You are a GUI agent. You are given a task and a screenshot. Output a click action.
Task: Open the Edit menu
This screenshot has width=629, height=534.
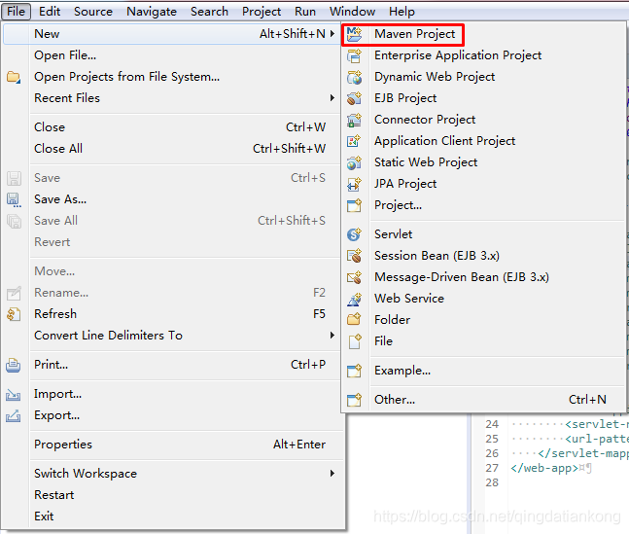click(50, 12)
